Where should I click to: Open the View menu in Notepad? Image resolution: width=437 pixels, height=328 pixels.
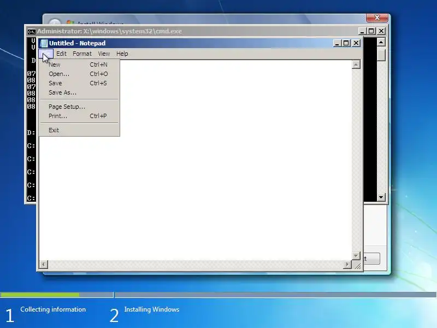104,54
